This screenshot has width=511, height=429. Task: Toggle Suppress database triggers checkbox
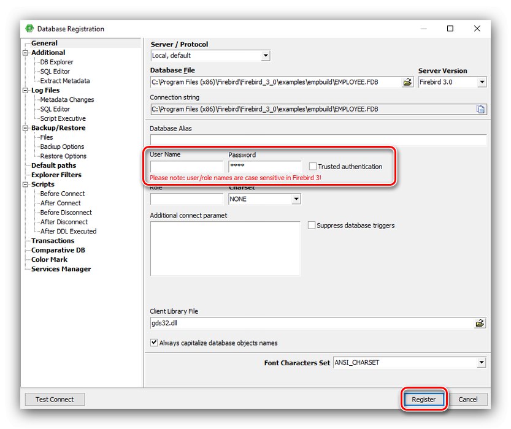312,226
